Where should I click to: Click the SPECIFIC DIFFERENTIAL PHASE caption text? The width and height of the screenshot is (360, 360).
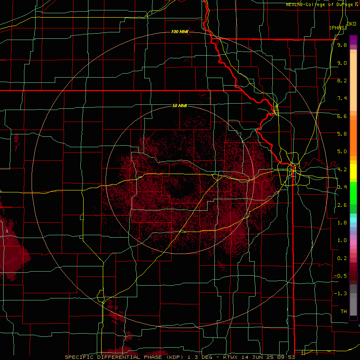click(x=114, y=357)
